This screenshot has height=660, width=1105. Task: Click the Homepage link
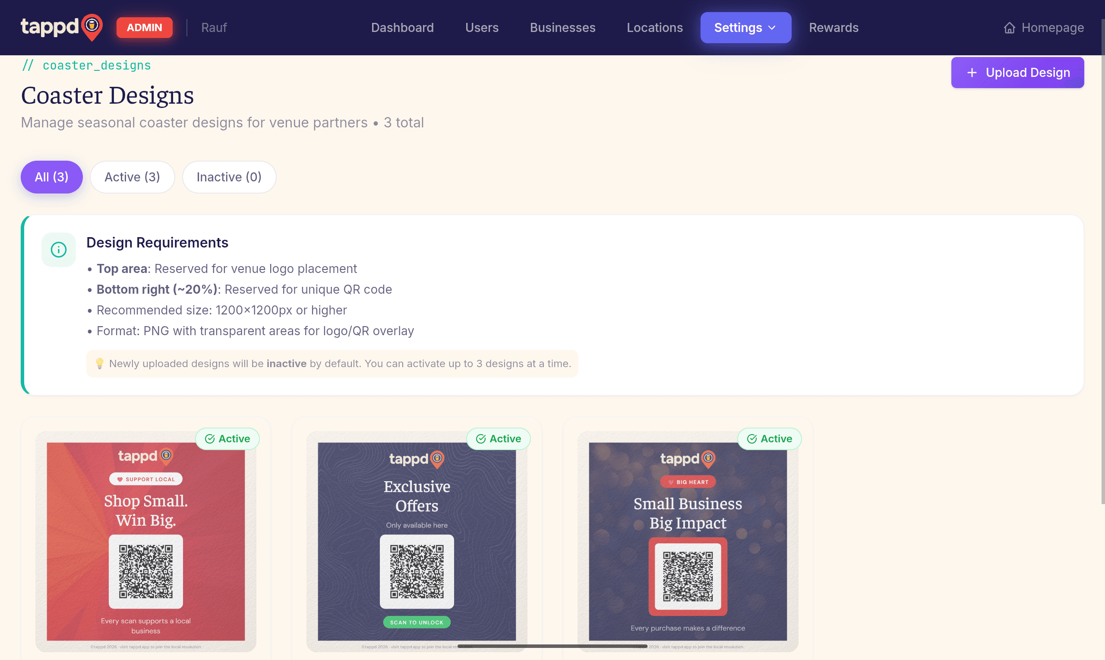click(x=1044, y=28)
